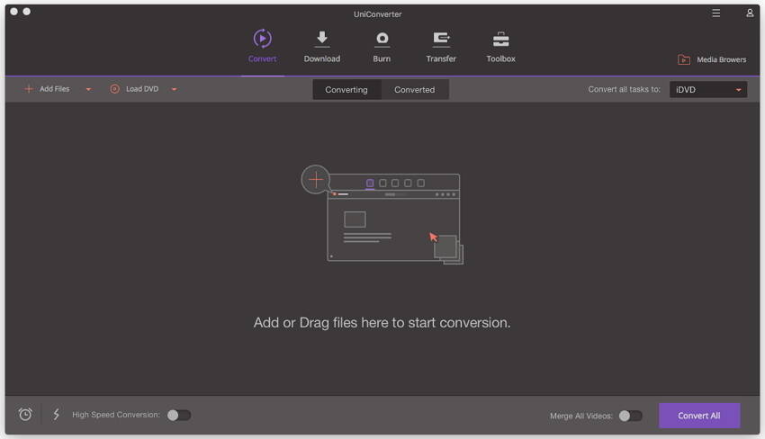The image size is (765, 439).
Task: Click the Media Browsers link text
Action: tap(722, 59)
